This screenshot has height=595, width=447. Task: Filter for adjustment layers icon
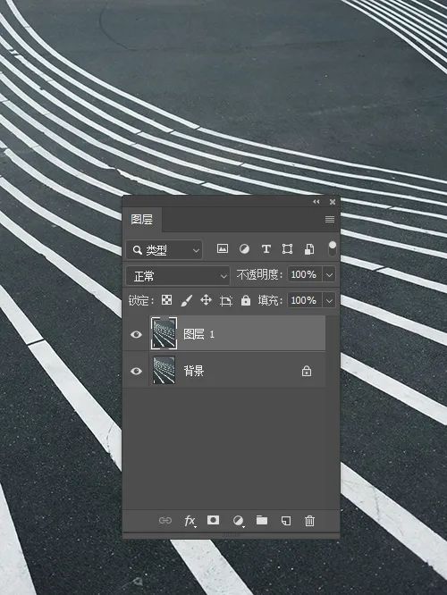pos(244,249)
